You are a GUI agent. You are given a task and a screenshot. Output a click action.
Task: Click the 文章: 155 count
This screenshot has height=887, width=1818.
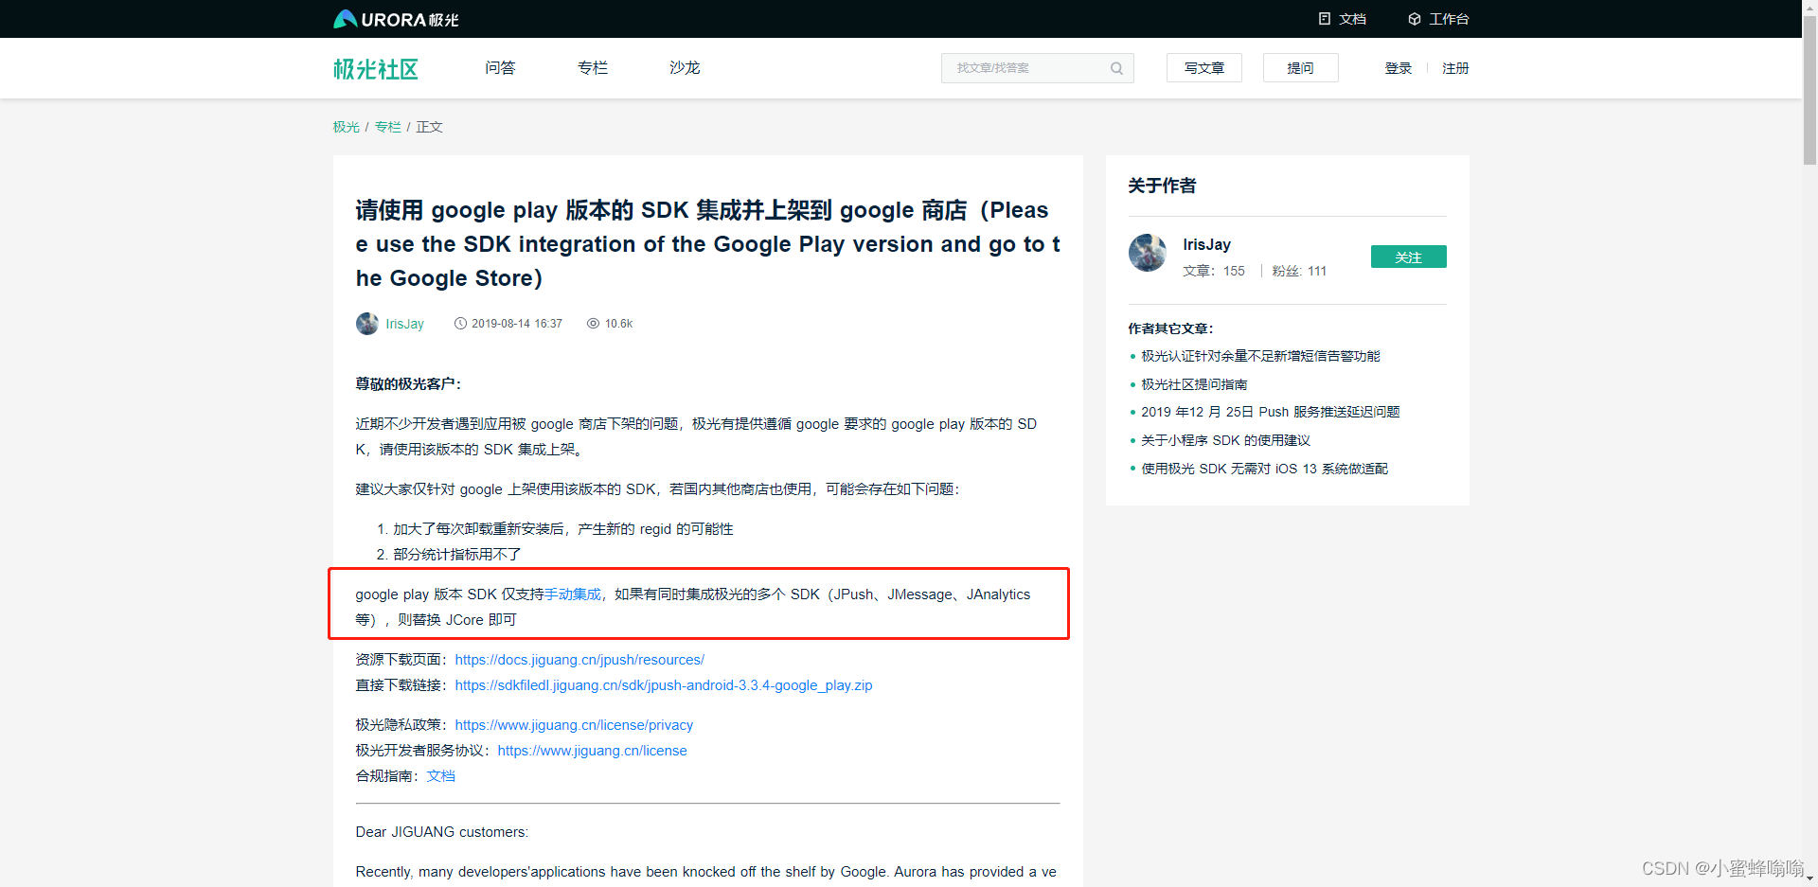click(x=1214, y=271)
